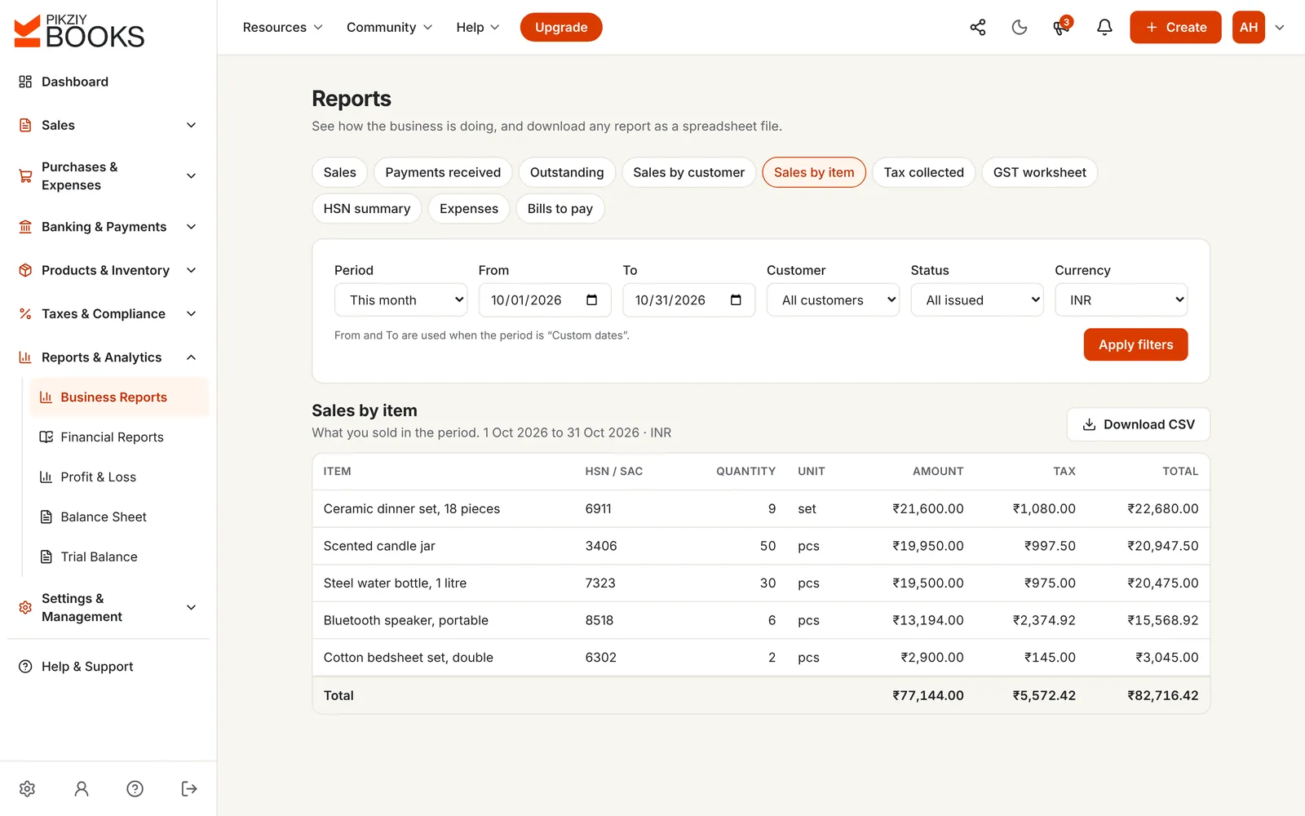
Task: Click the Pikziy Books logo
Action: coord(79,31)
